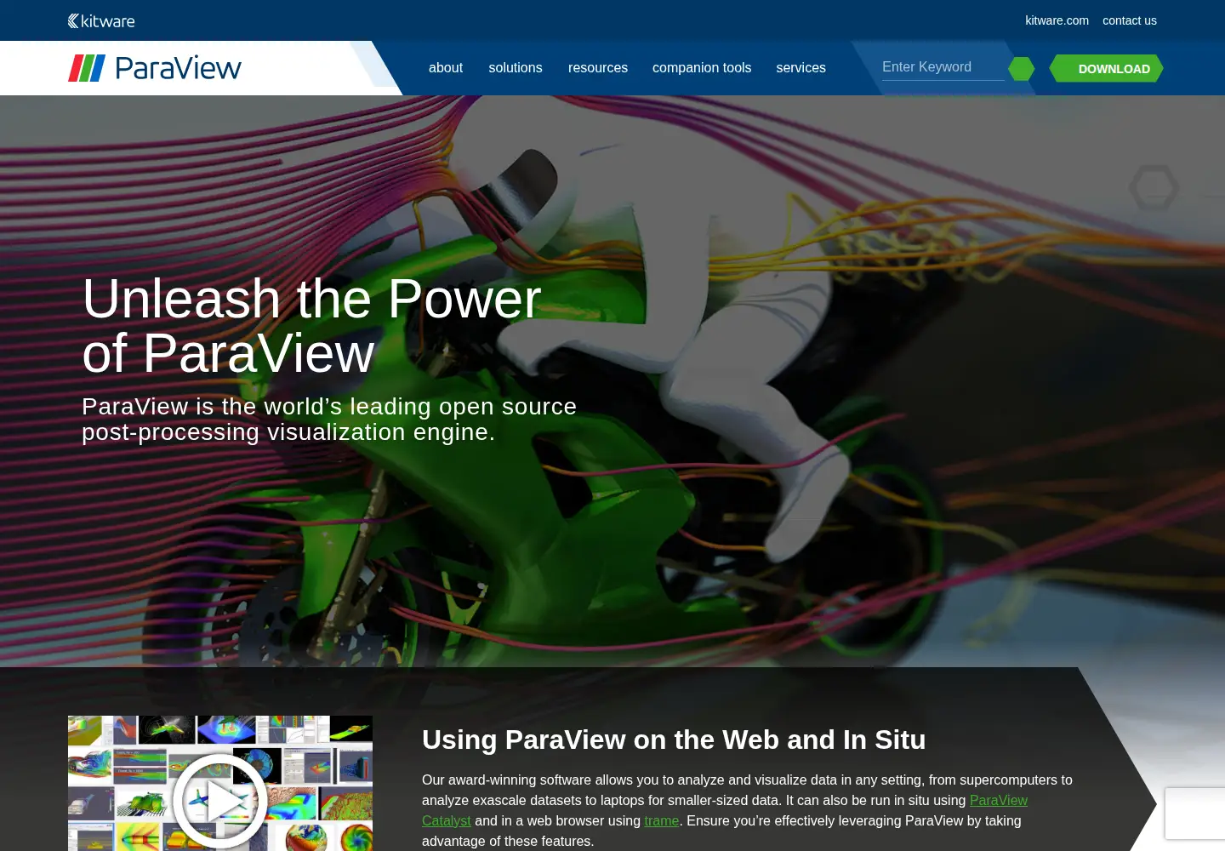Visit the kitware.com link
1225x851 pixels.
point(1057,20)
